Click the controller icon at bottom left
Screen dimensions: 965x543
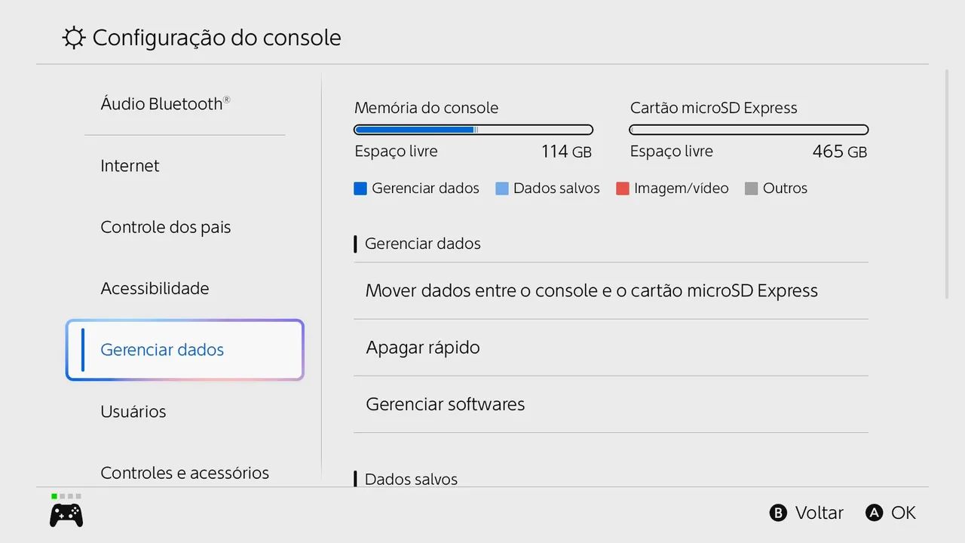pyautogui.click(x=66, y=514)
